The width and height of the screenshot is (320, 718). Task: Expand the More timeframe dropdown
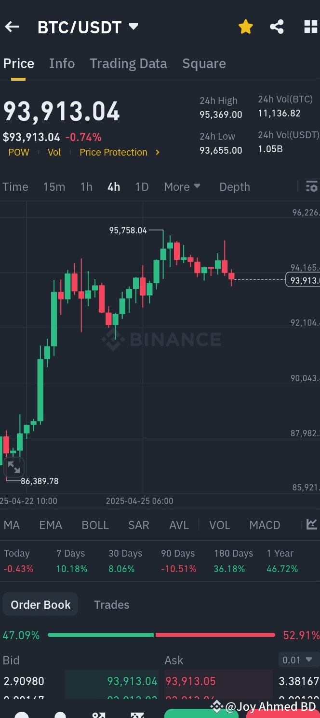tap(182, 187)
